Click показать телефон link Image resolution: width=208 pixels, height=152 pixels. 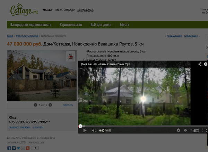19,127
